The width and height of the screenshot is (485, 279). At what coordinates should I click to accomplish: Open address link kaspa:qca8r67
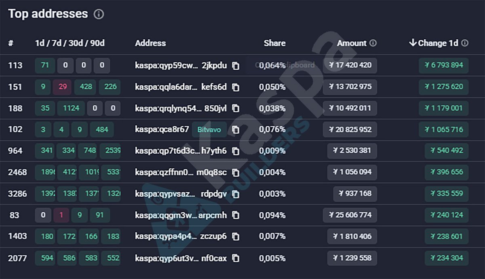tap(162, 129)
